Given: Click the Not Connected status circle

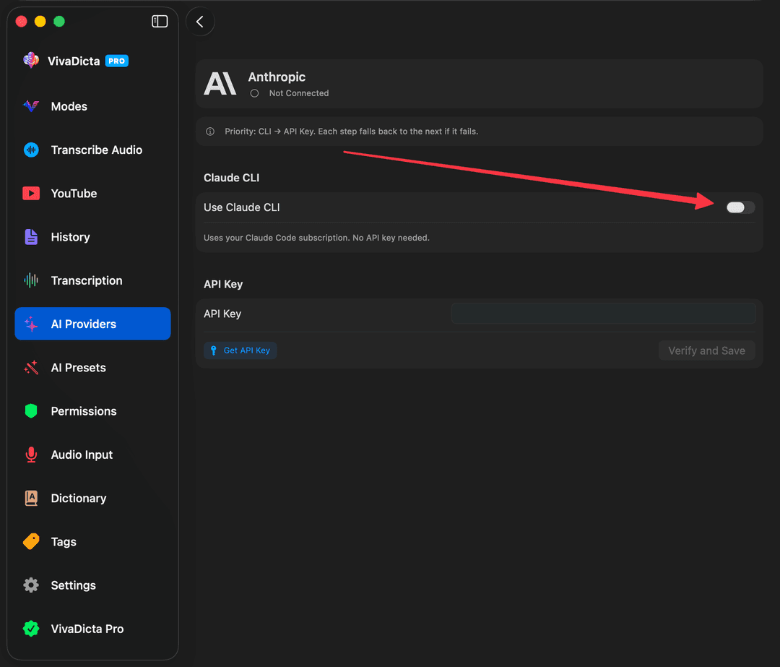Looking at the screenshot, I should coord(254,93).
